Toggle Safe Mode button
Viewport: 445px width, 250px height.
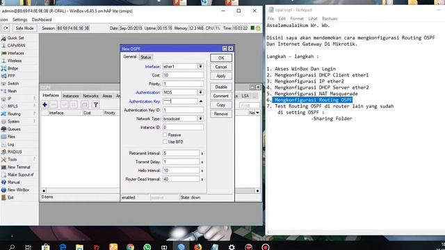pos(24,28)
